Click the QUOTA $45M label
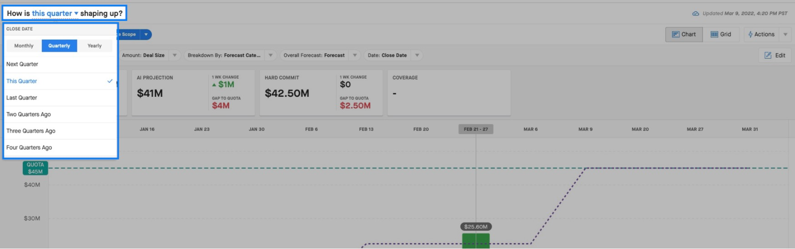 [x=35, y=168]
